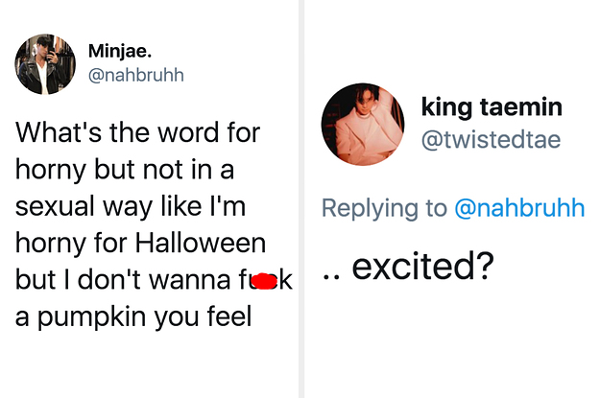
Task: Click the "king taemin" display name
Action: click(x=492, y=105)
